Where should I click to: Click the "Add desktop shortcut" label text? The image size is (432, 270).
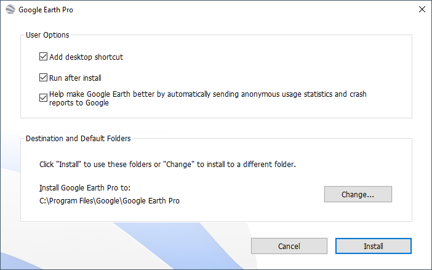[x=86, y=57]
